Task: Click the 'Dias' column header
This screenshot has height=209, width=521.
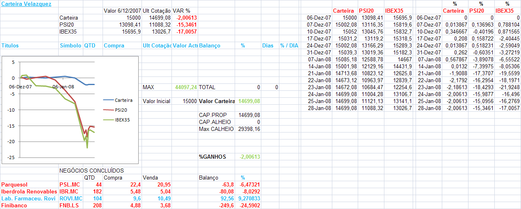Action: point(267,46)
